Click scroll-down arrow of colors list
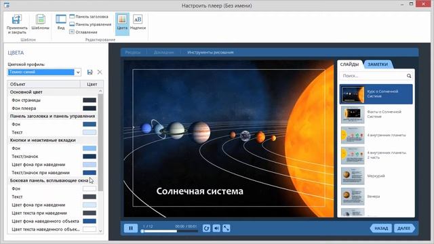The image size is (434, 244). pos(100,230)
